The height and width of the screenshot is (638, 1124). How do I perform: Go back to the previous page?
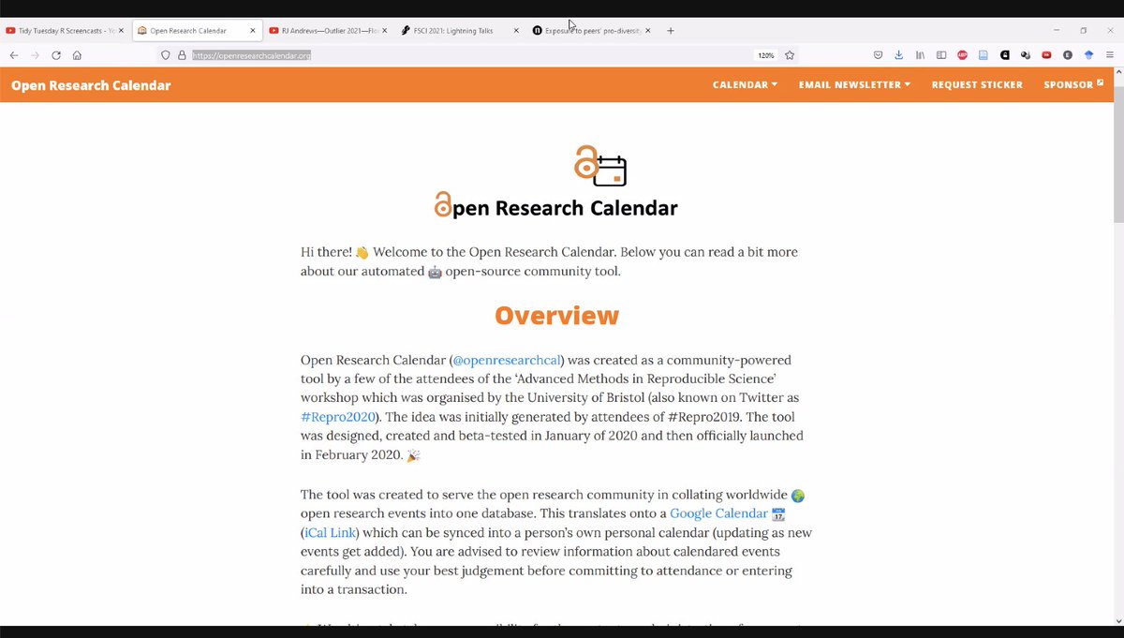click(x=13, y=55)
